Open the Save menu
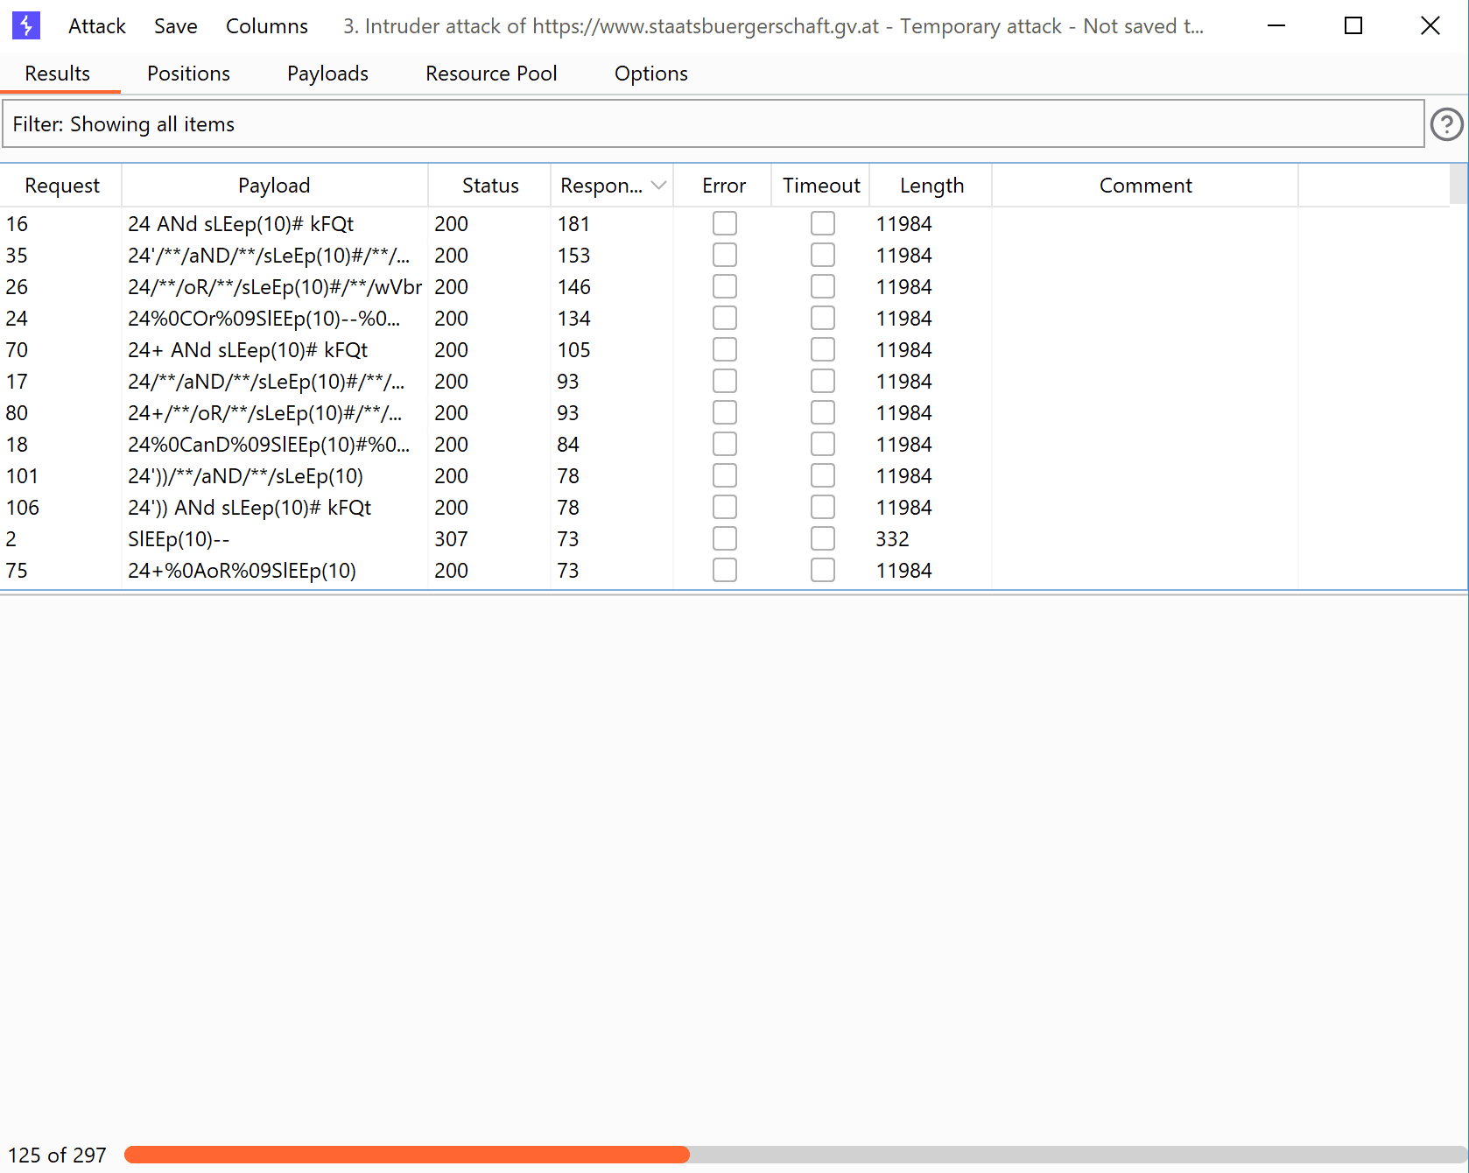The image size is (1469, 1173). click(176, 26)
